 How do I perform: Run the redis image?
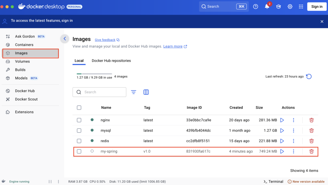(282, 141)
